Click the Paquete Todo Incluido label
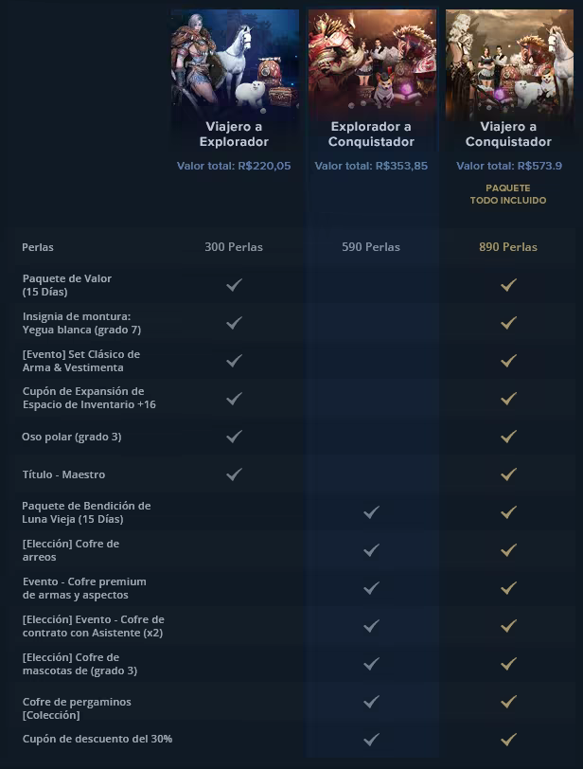The height and width of the screenshot is (769, 583). coord(508,194)
